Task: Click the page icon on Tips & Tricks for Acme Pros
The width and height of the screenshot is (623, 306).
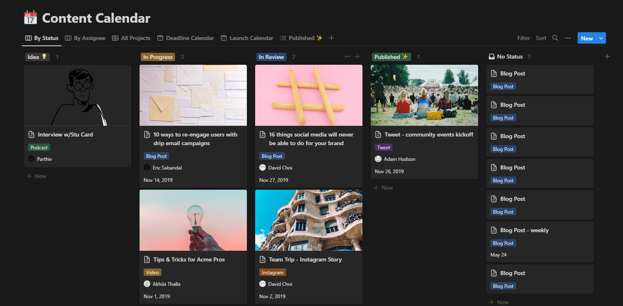Action: tap(147, 259)
